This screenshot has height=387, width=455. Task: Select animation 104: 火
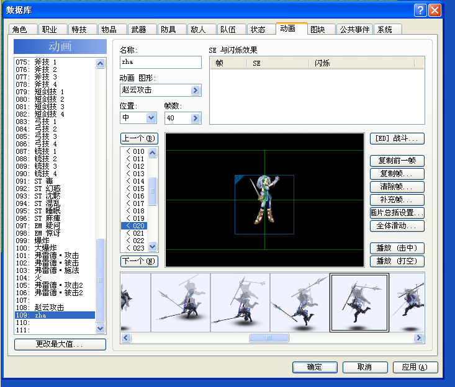click(x=55, y=278)
